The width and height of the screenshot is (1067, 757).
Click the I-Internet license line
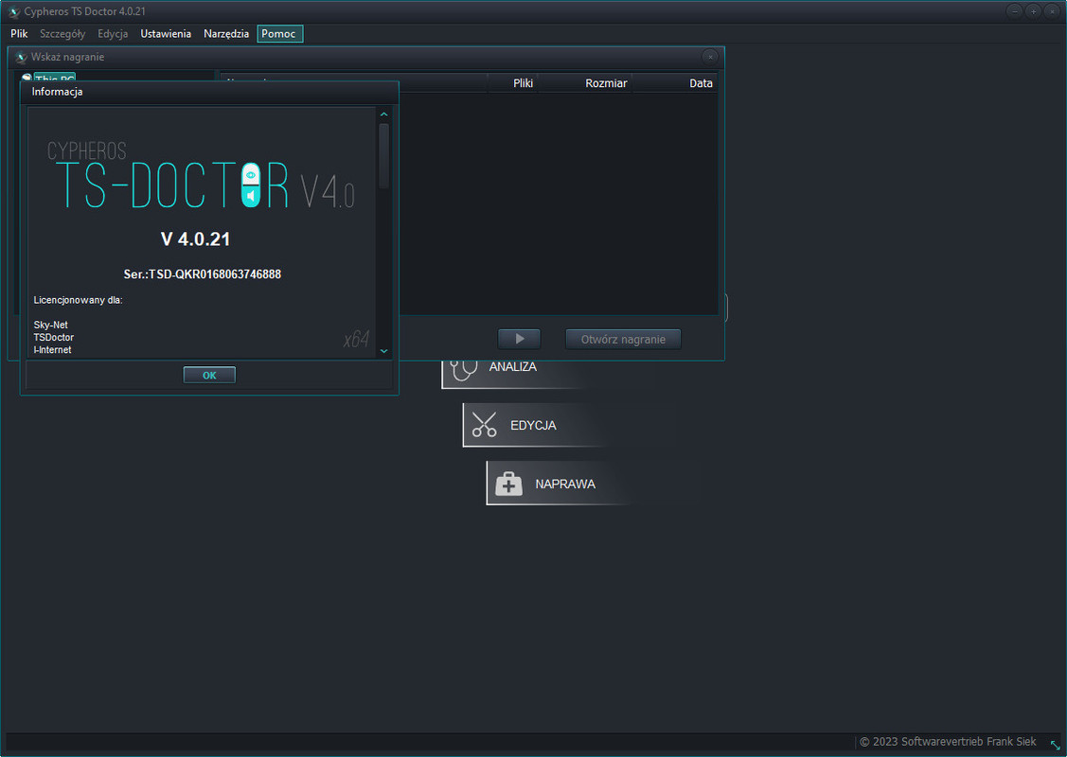coord(52,349)
